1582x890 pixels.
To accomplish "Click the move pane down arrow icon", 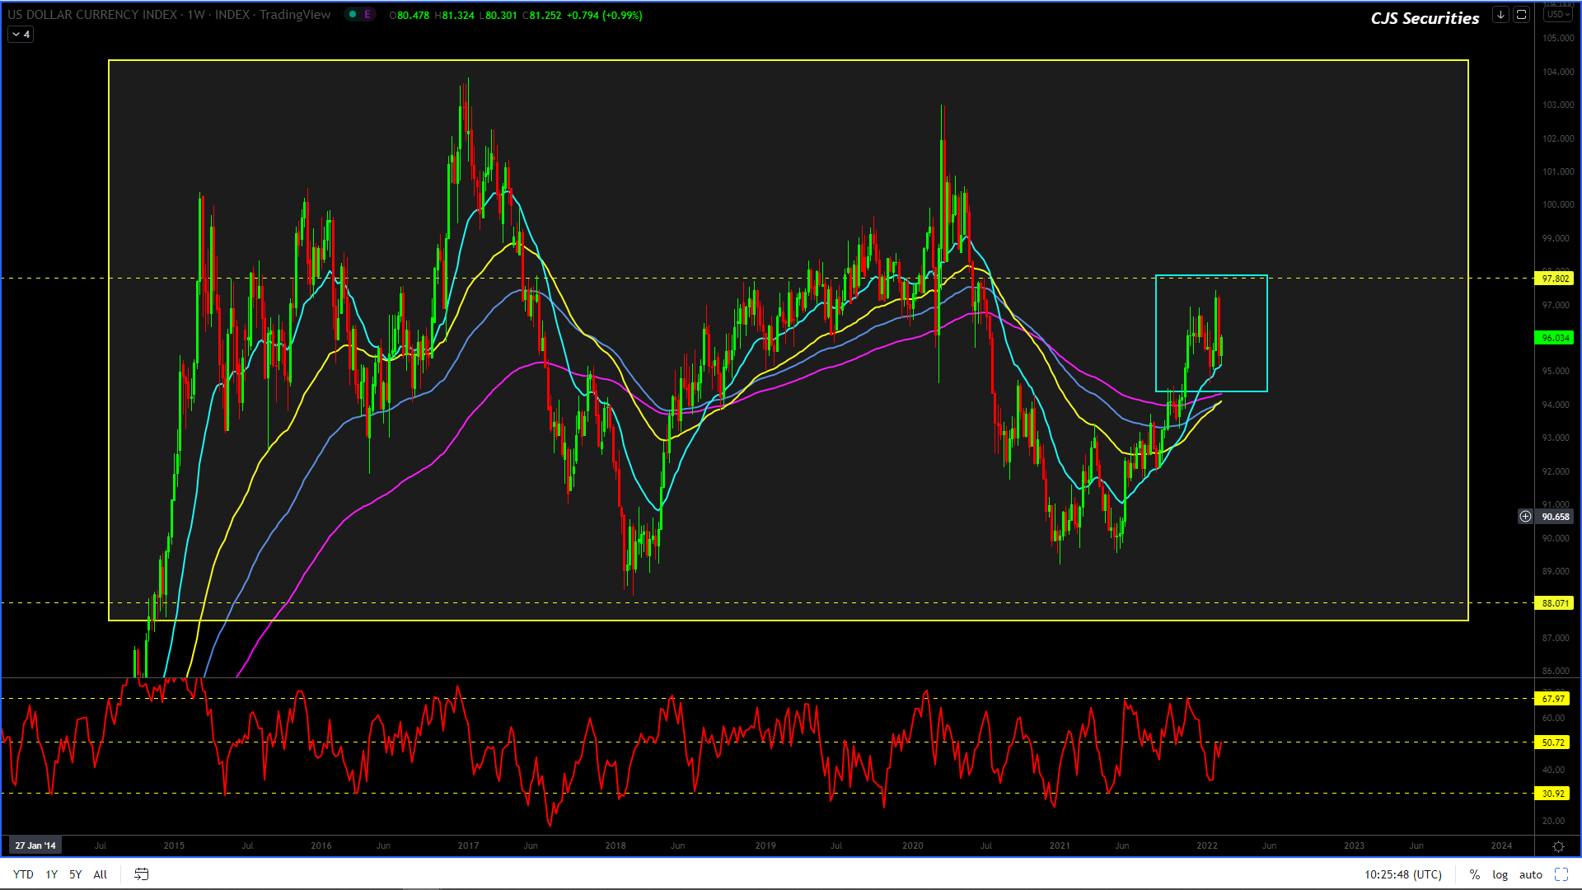I will click(1500, 15).
